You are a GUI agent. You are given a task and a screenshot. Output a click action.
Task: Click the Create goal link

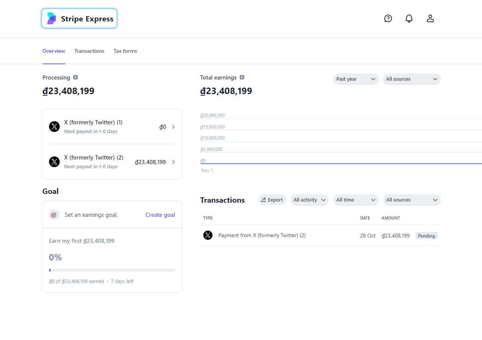point(160,215)
